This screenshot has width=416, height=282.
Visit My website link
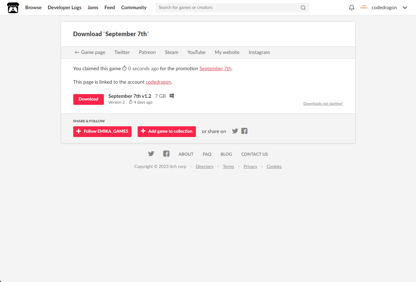click(227, 52)
